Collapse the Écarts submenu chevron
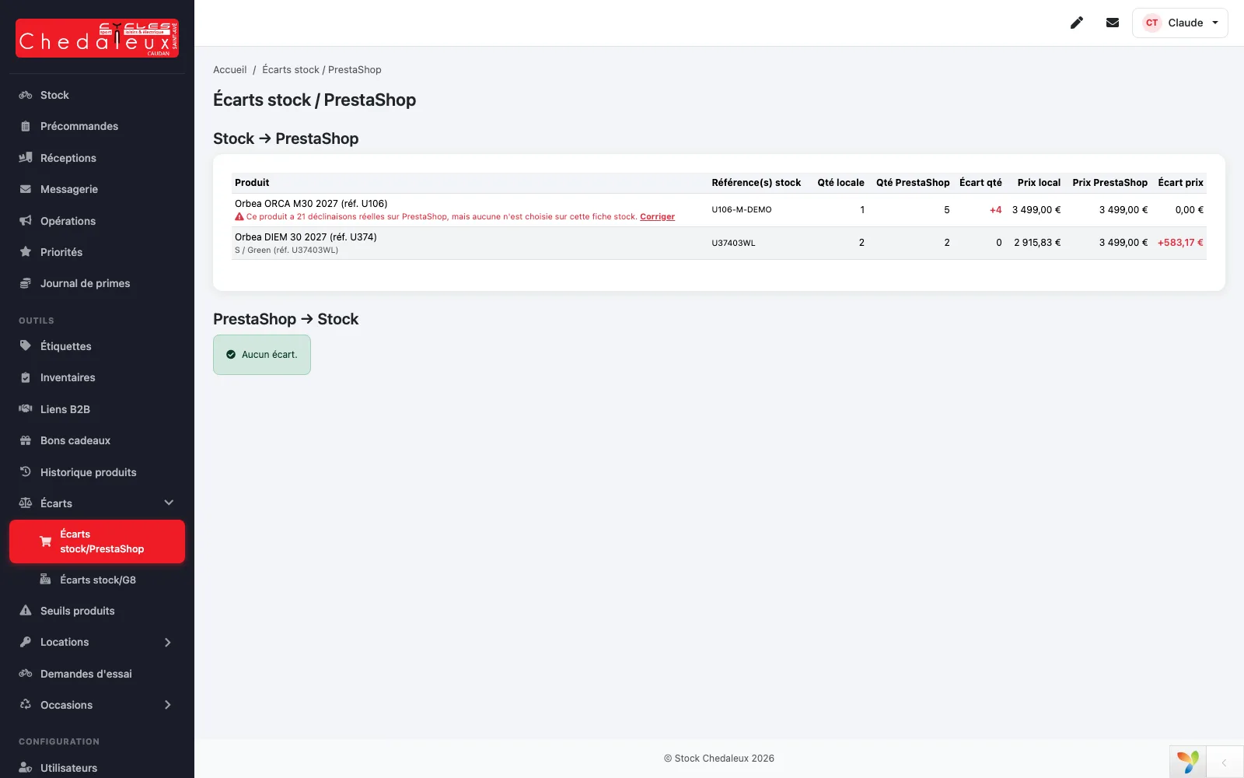The image size is (1244, 778). 169,503
